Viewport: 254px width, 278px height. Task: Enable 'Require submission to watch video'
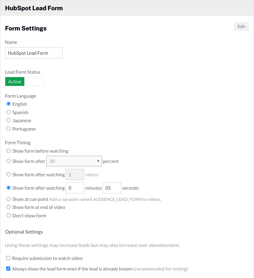(8, 258)
